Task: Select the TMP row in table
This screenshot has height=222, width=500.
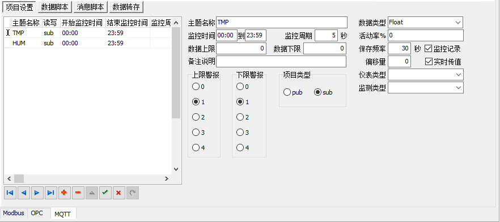Action: (x=88, y=33)
